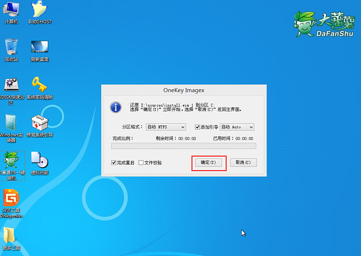Image resolution: width=361 pixels, height=256 pixels.
Task: Select the 刷新桌面 refresh desktop icon
Action: 39,49
